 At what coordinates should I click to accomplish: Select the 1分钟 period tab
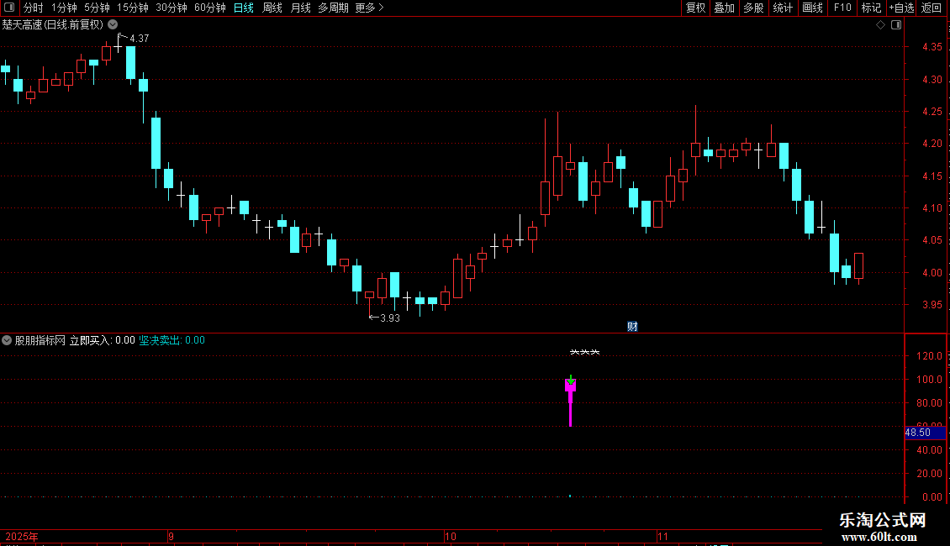pyautogui.click(x=64, y=8)
